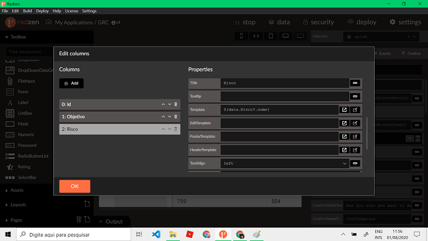Open Task View from taskbar
Screen dimensions: 428x241
click(139, 234)
